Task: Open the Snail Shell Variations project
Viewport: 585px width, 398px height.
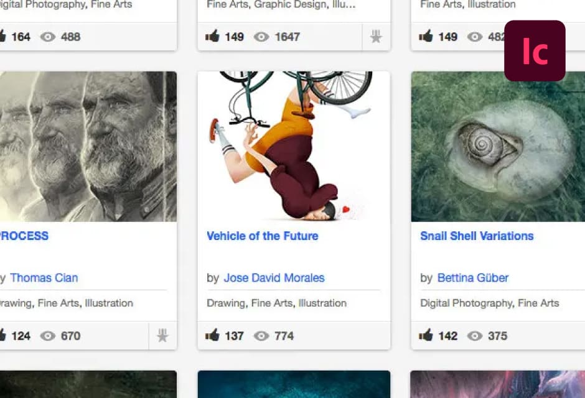Action: point(477,236)
